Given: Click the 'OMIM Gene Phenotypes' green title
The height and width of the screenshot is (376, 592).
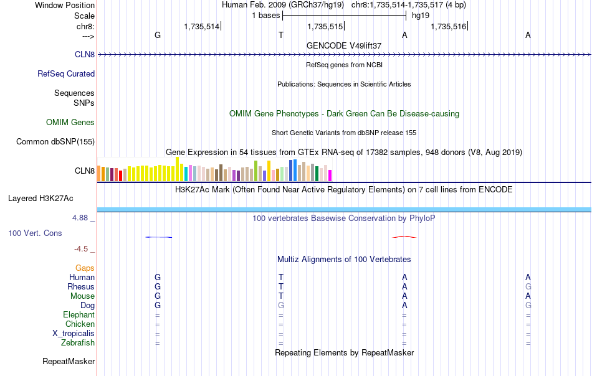Looking at the screenshot, I should click(344, 113).
